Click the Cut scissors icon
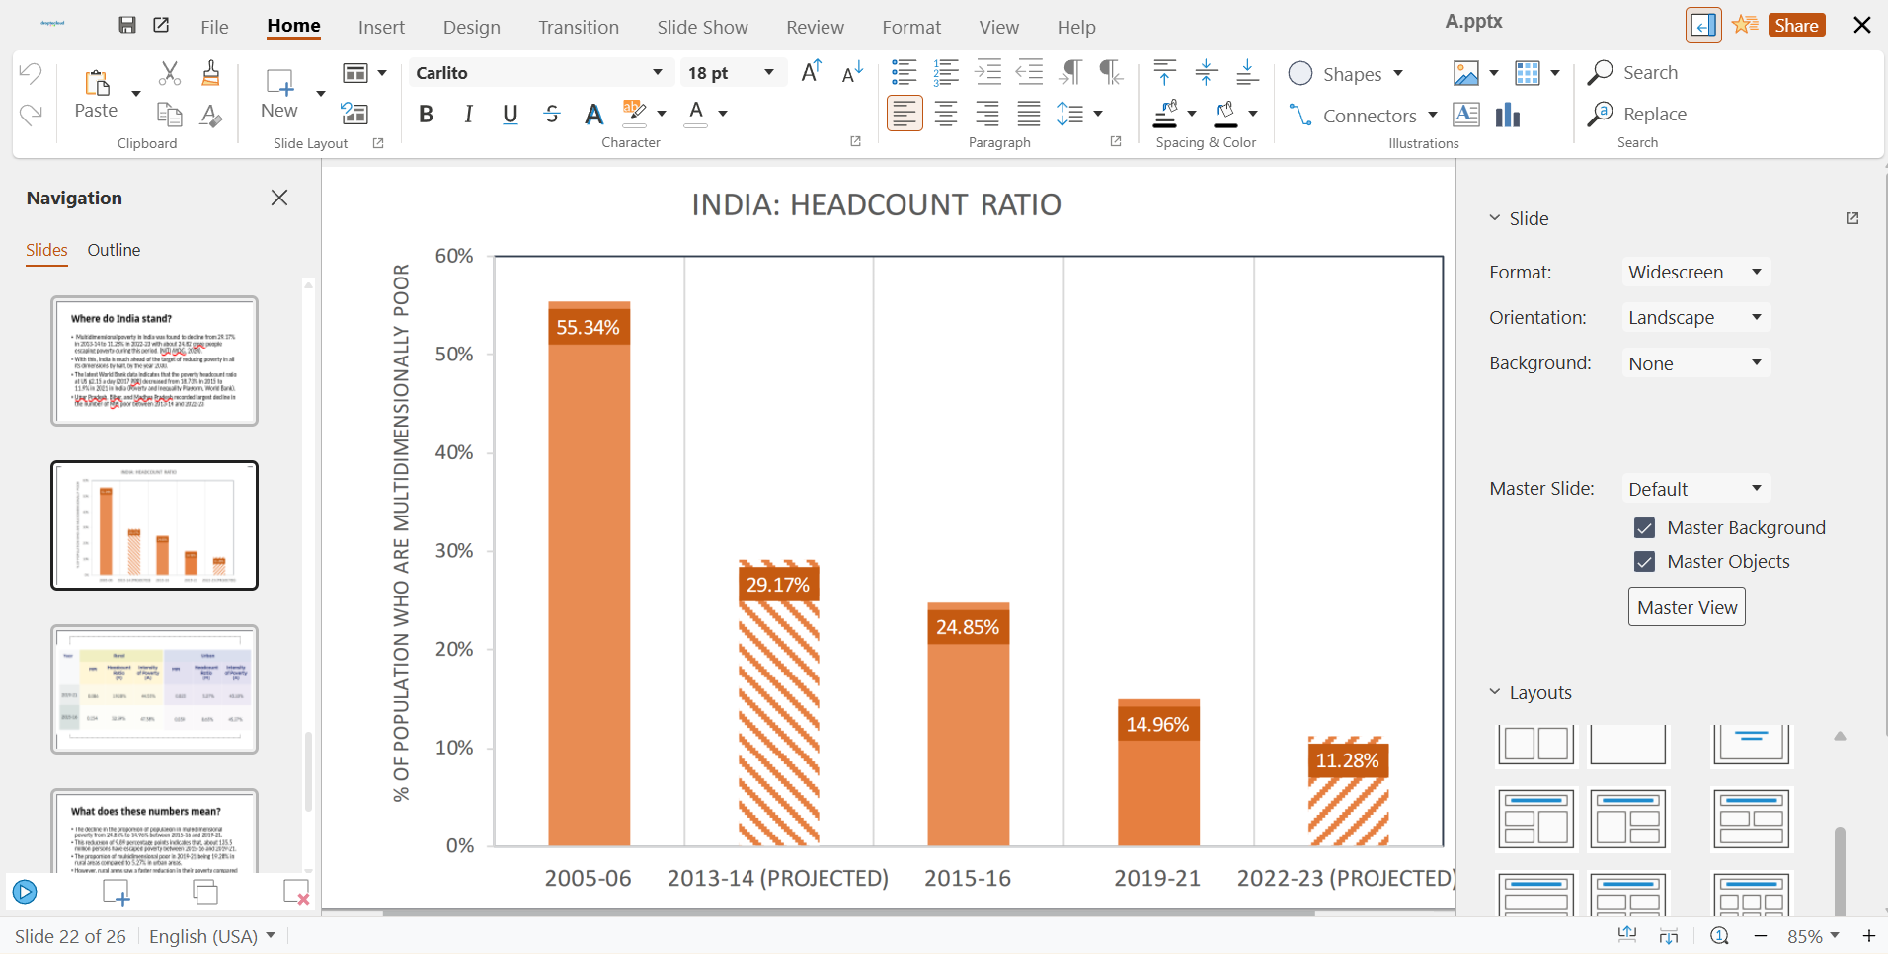1888x954 pixels. pyautogui.click(x=170, y=73)
